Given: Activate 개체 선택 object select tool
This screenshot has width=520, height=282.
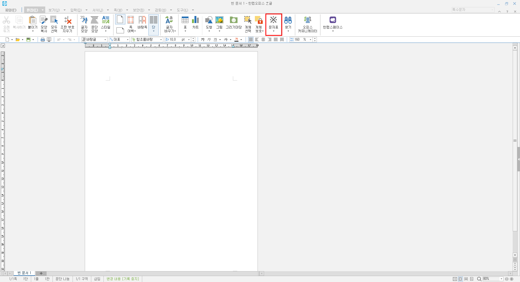Looking at the screenshot, I should [x=248, y=24].
